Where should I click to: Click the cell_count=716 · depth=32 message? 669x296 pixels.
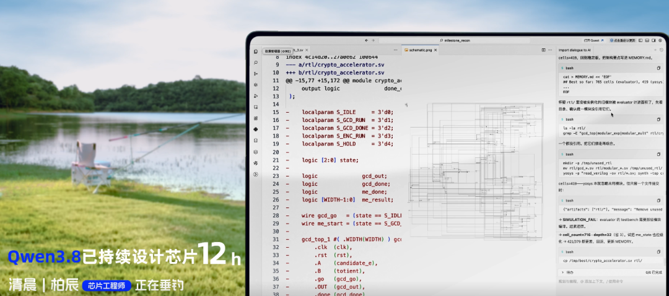611,238
